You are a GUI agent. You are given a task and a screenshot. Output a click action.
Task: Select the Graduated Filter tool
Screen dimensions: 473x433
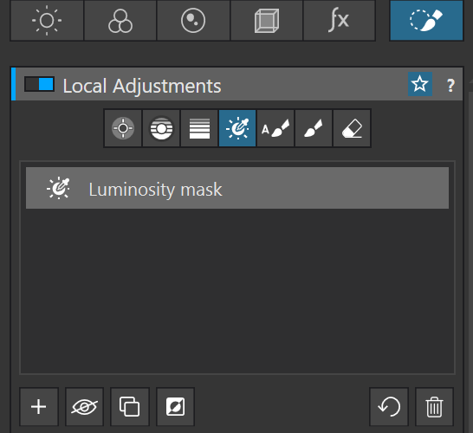(x=199, y=128)
